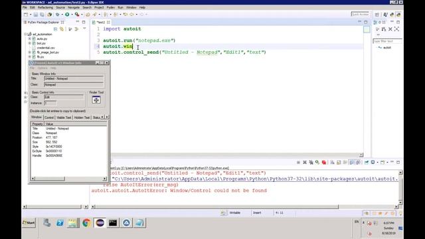Click the type filter text field in the Outline panel
Screen dimensions: 425x239
pyautogui.click(x=387, y=41)
